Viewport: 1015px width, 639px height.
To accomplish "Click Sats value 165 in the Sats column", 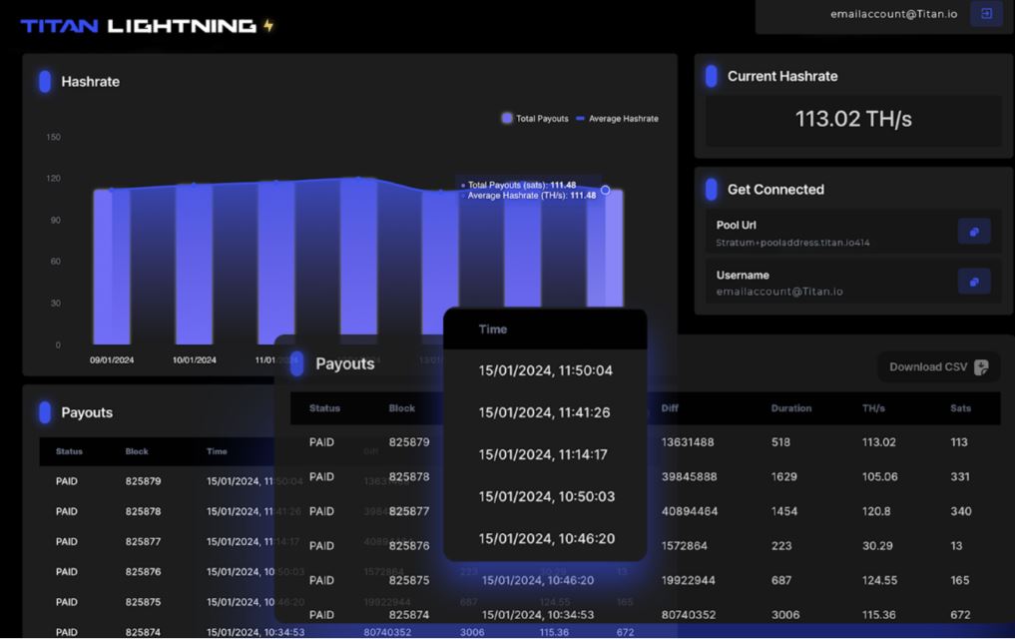I will pyautogui.click(x=960, y=580).
